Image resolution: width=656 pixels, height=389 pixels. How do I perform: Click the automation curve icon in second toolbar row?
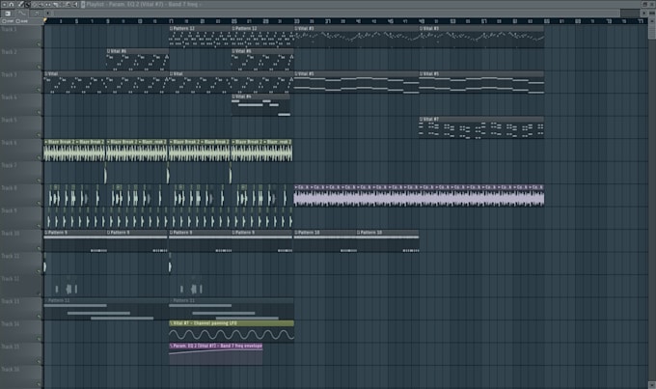pos(22,13)
